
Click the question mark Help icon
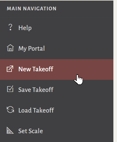pos(10,27)
